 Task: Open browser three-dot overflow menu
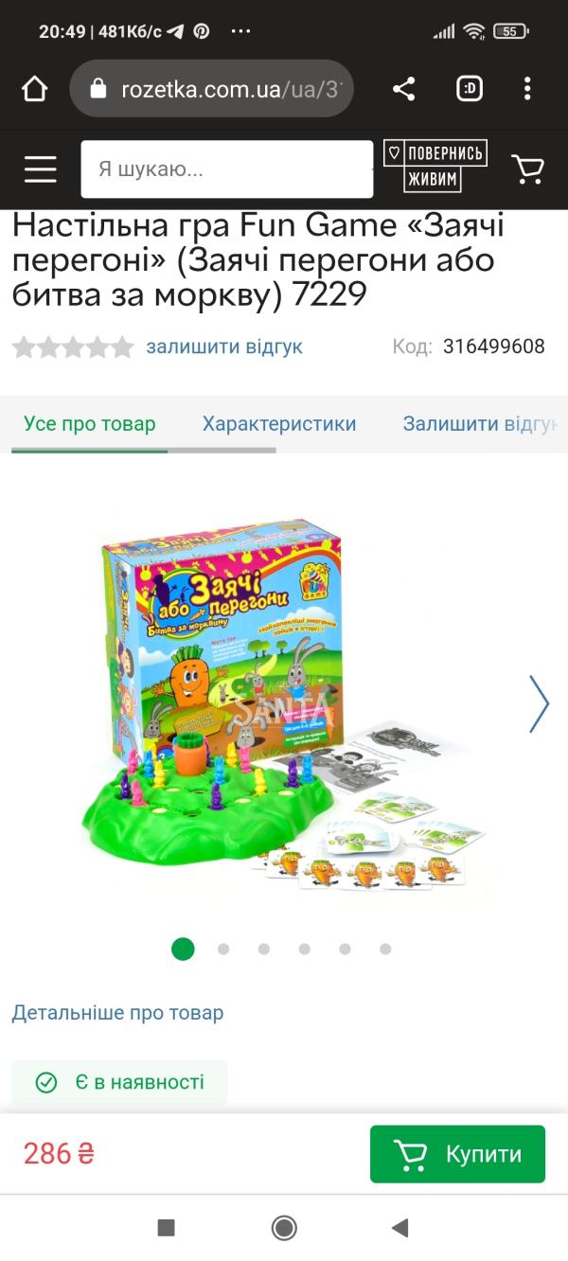click(x=528, y=90)
